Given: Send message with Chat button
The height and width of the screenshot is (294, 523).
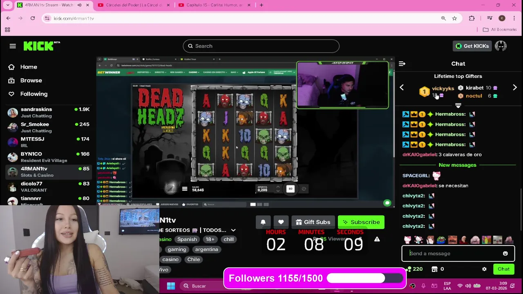Looking at the screenshot, I should [x=503, y=269].
